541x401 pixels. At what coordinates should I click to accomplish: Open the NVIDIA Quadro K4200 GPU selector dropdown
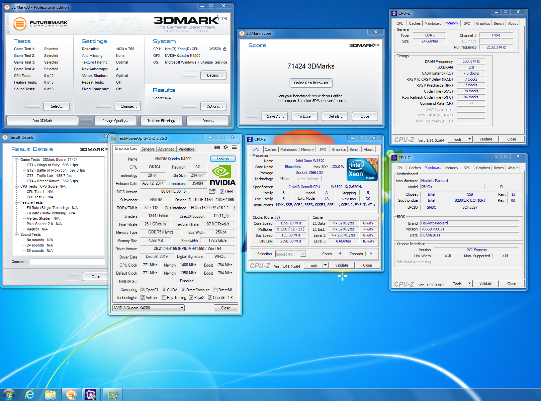point(149,308)
